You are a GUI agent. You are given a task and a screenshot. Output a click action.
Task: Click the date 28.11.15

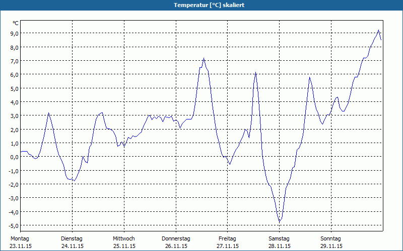point(280,246)
